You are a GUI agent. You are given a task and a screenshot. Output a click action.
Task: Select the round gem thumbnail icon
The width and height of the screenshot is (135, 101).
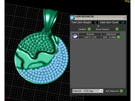point(75,36)
